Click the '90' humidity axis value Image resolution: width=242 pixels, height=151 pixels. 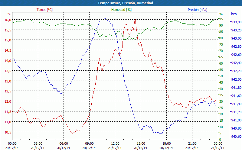coord(221,25)
